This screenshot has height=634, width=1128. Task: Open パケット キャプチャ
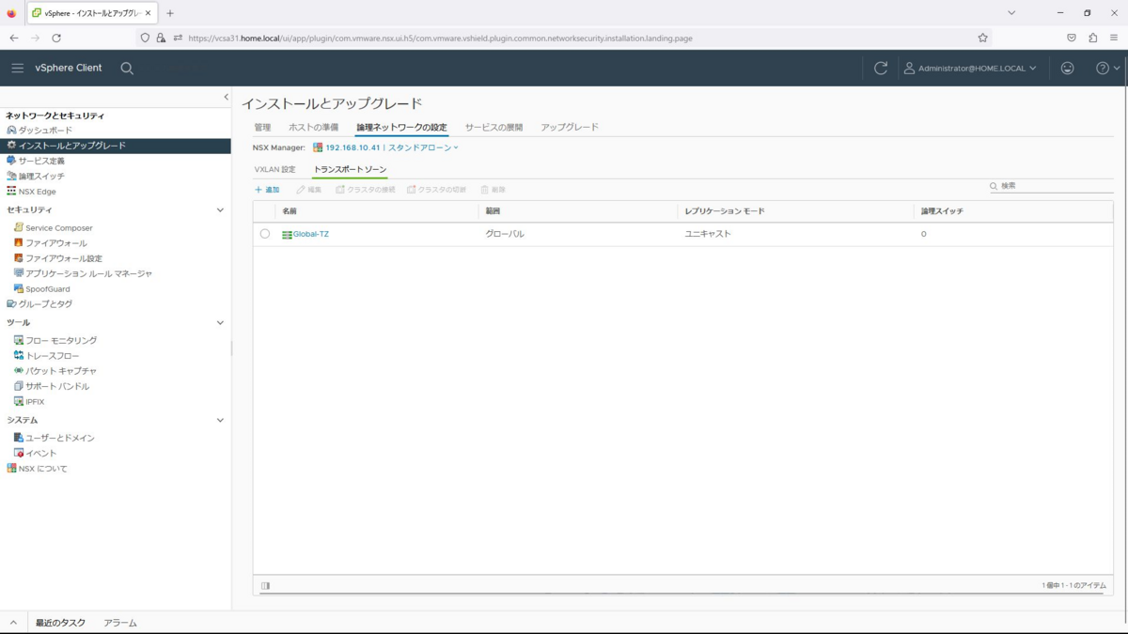pyautogui.click(x=61, y=371)
